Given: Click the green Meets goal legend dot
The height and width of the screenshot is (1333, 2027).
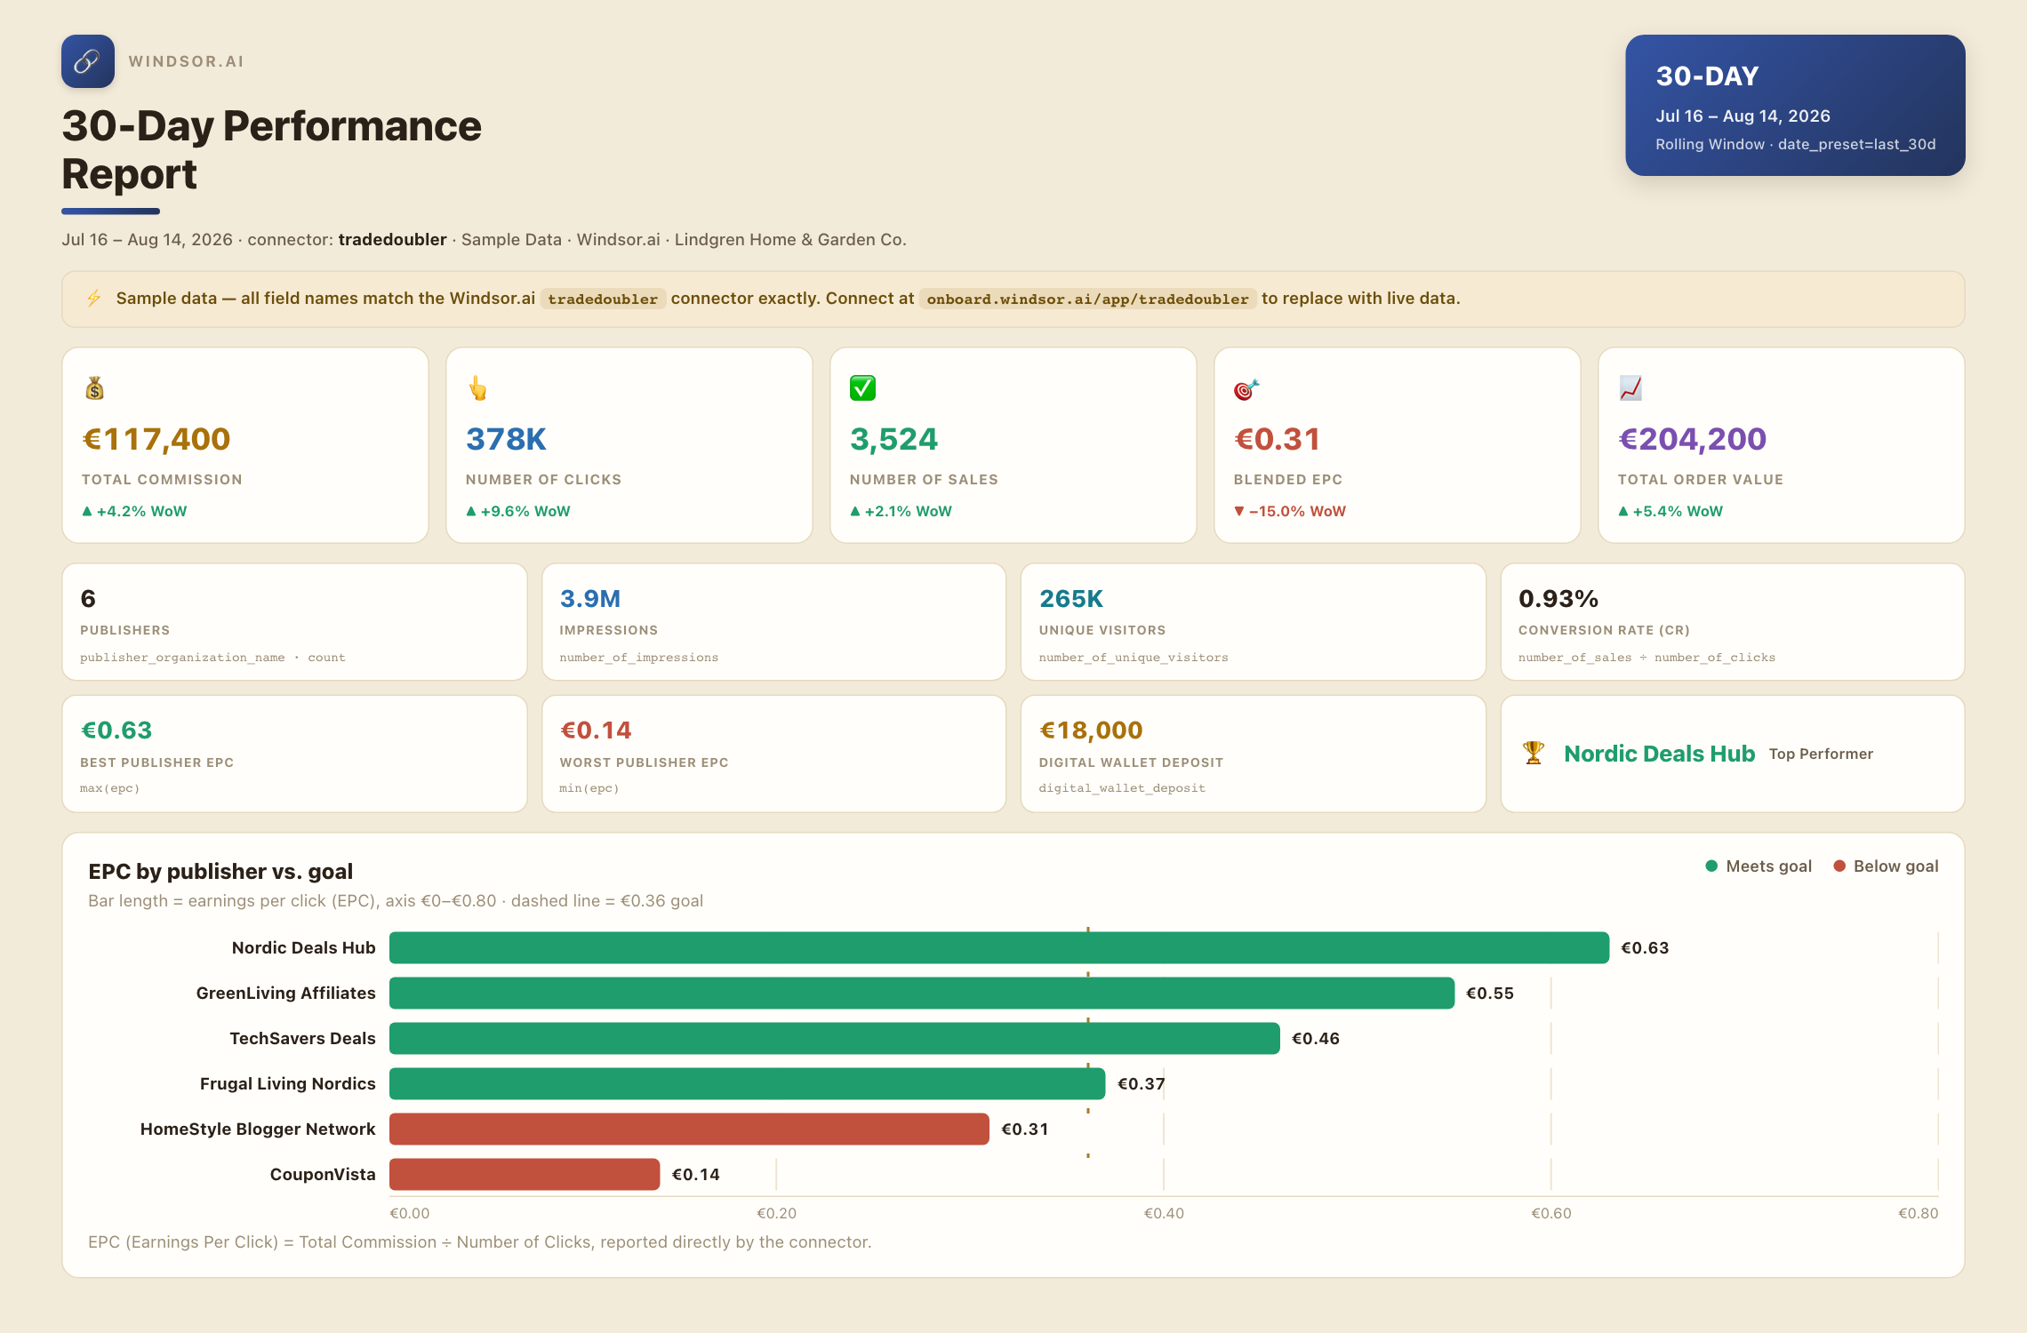Looking at the screenshot, I should point(1711,866).
